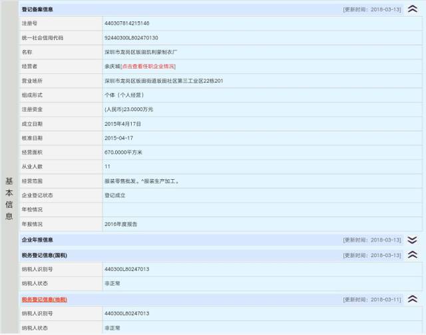The width and height of the screenshot is (426, 335).
Task: Select the company name 深圳市龙岗区坂田凯利蒙制衣厂
Action: [140, 52]
